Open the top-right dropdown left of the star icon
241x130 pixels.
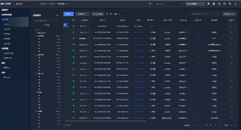[195, 4]
